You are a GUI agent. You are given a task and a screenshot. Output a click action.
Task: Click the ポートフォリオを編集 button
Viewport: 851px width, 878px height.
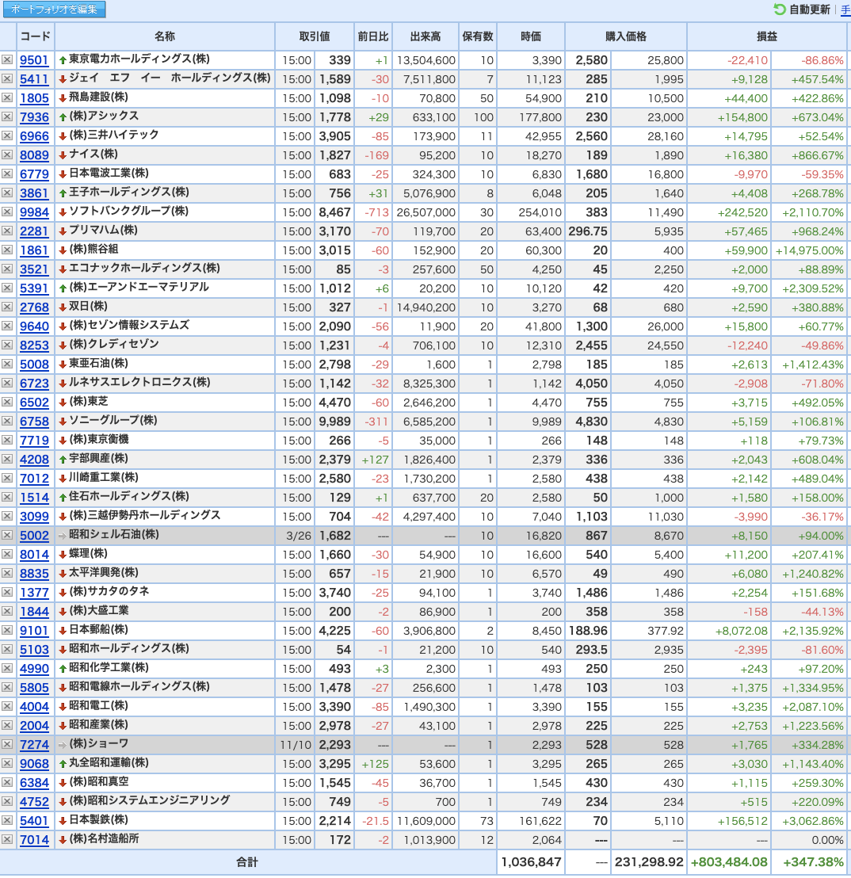55,10
